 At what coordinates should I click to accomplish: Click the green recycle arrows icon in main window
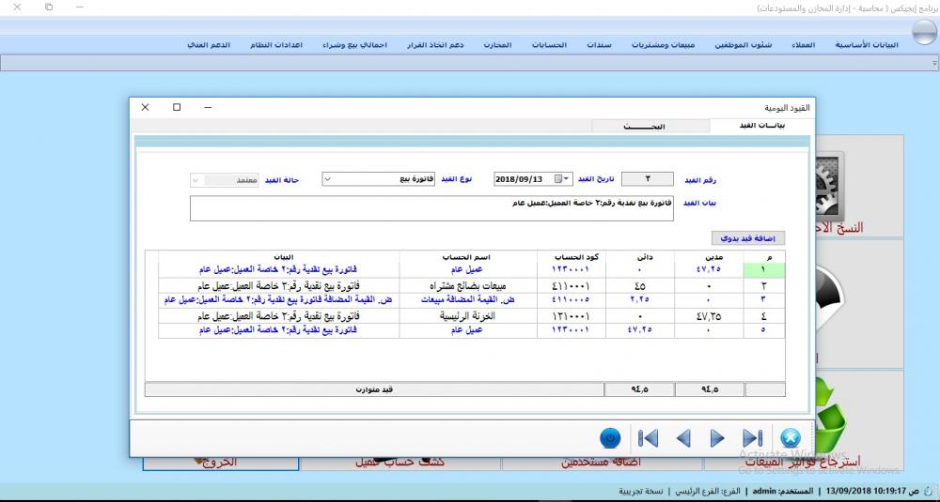pyautogui.click(x=830, y=414)
